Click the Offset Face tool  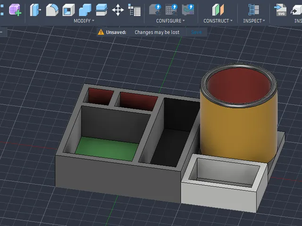click(x=101, y=10)
